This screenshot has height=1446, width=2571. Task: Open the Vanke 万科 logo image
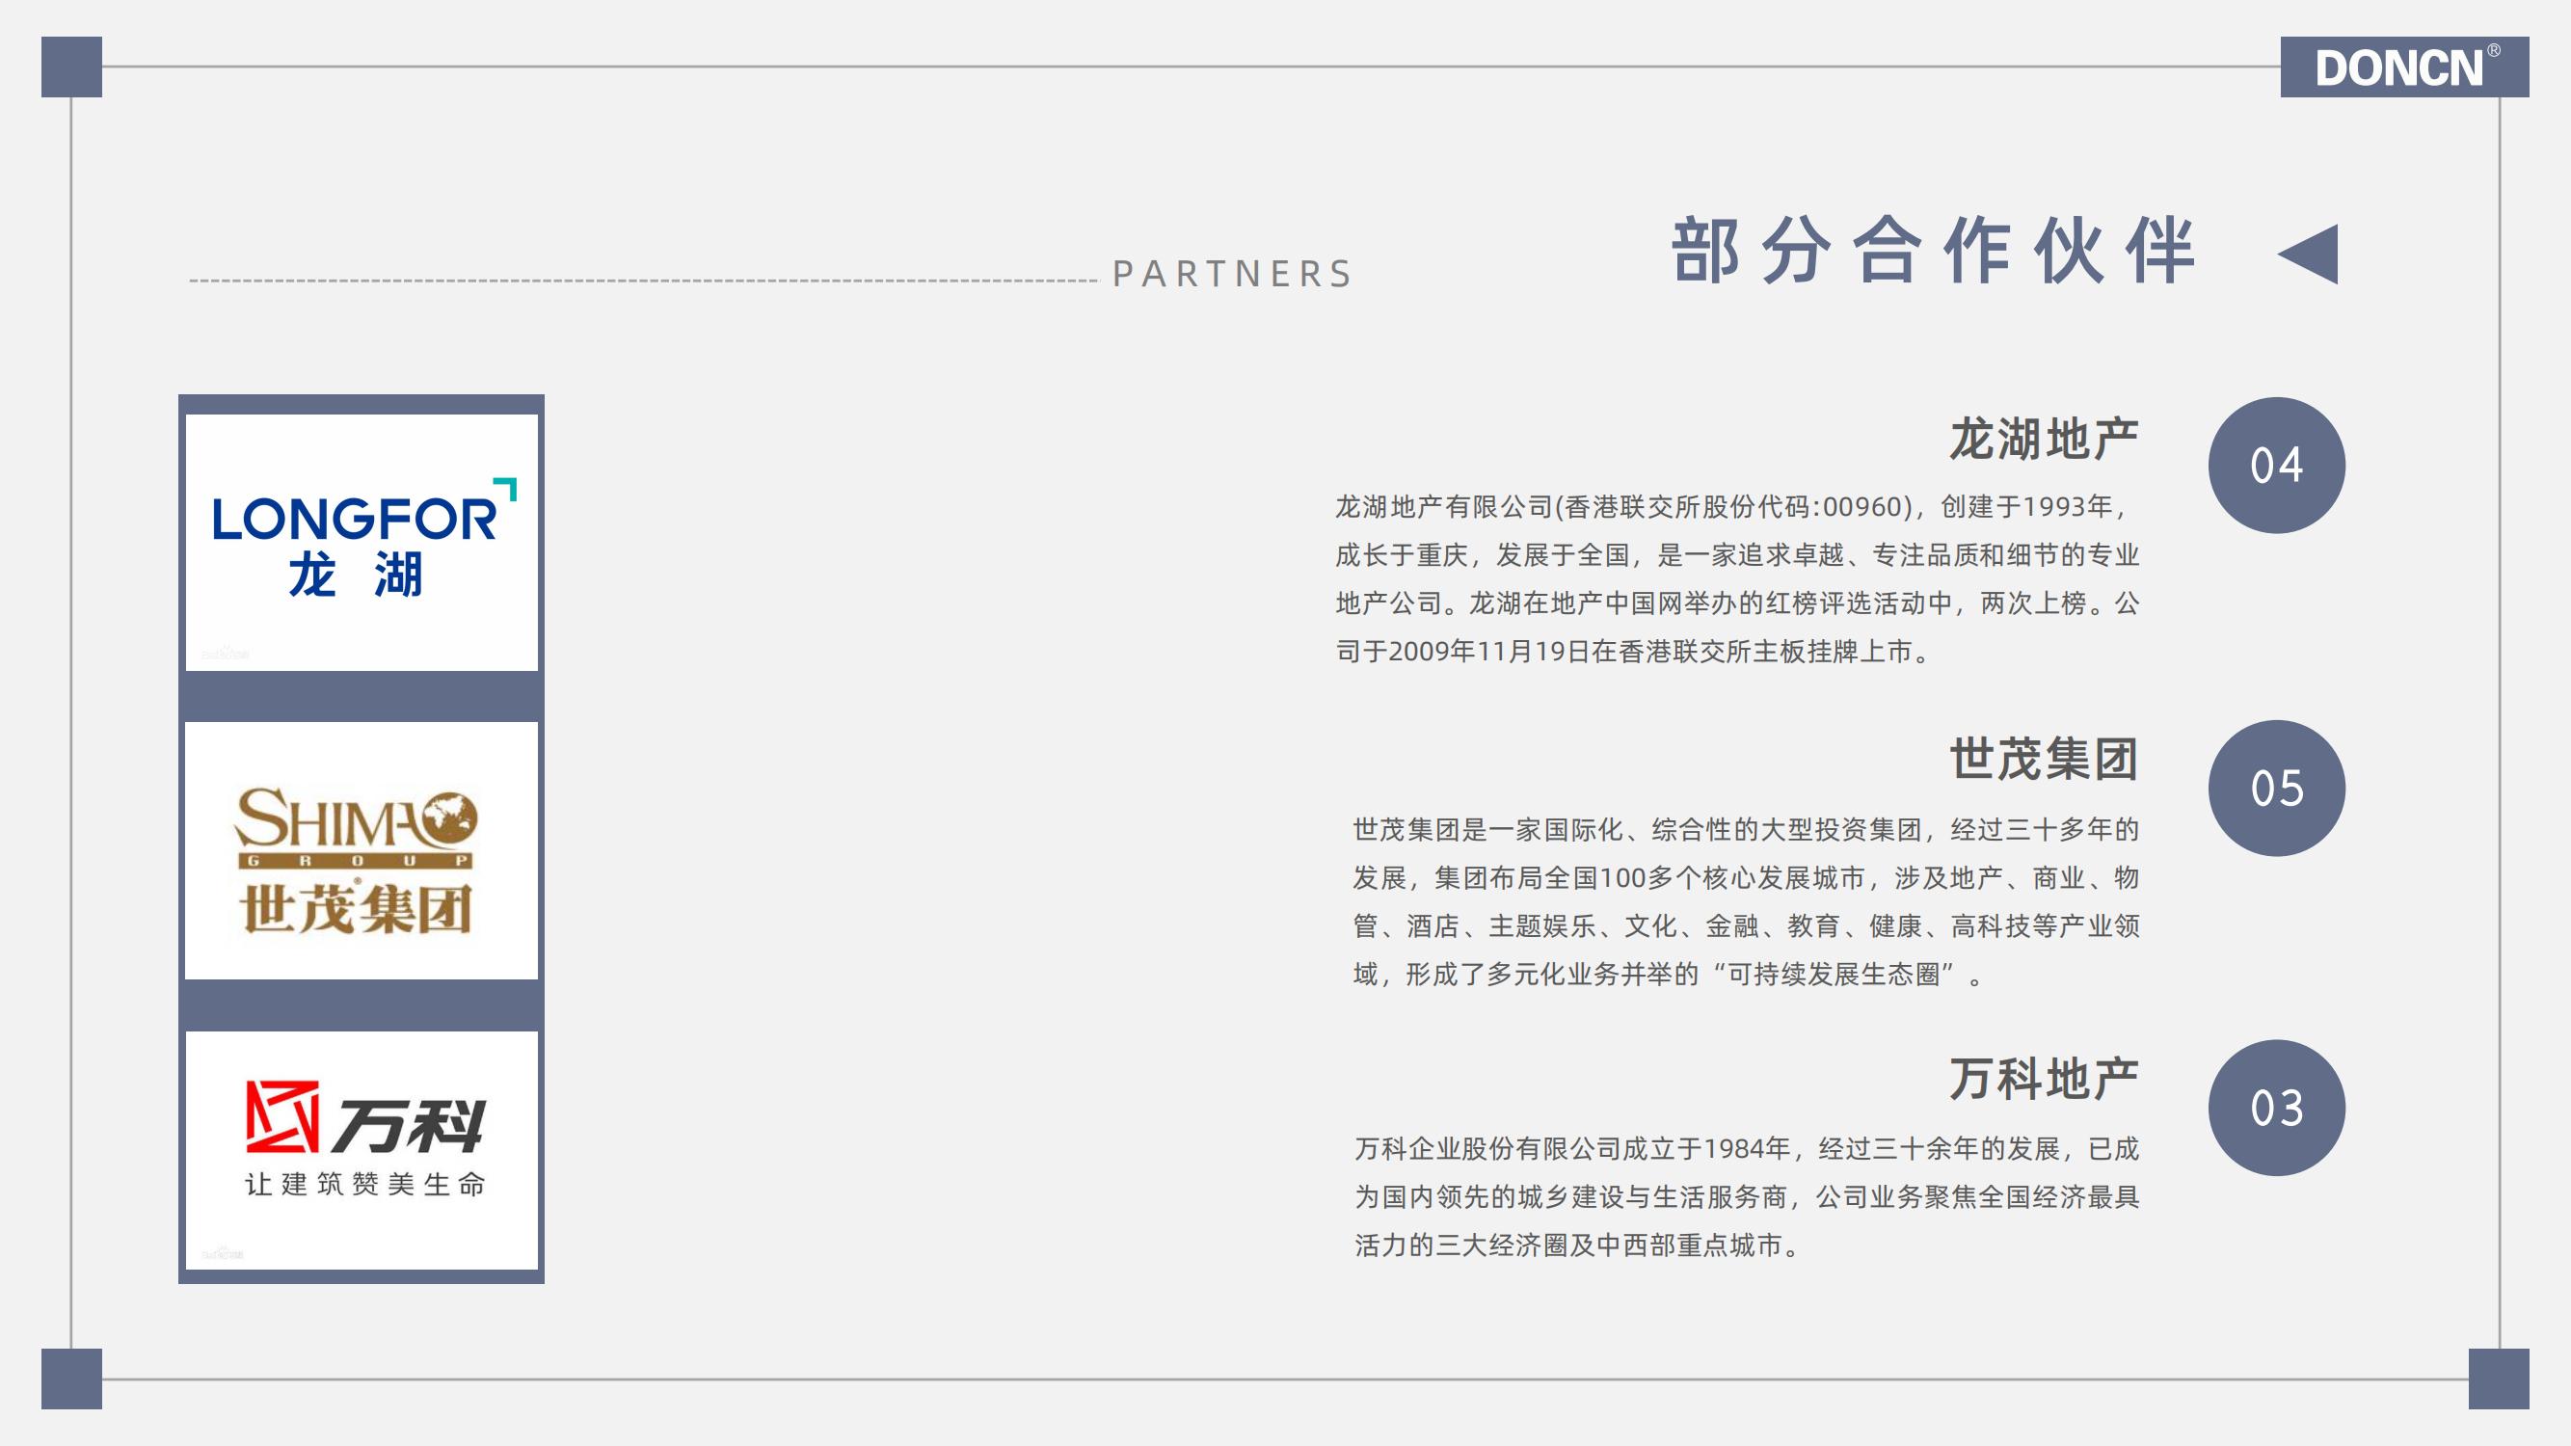pos(362,1151)
